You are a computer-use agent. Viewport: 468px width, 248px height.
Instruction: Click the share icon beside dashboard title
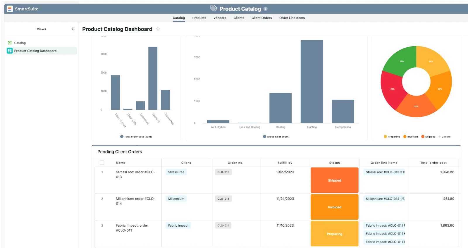point(158,29)
